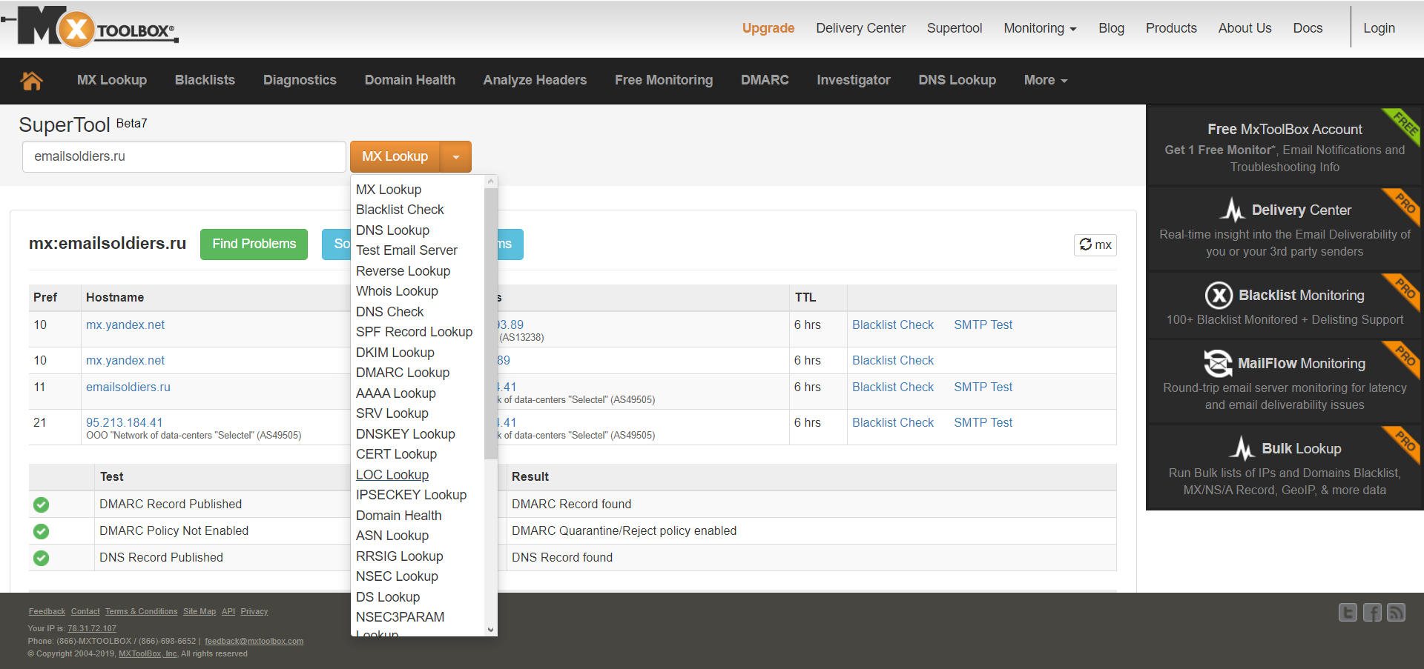Open the RSS feed icon in footer
Viewport: 1424px width, 669px height.
tap(1396, 612)
